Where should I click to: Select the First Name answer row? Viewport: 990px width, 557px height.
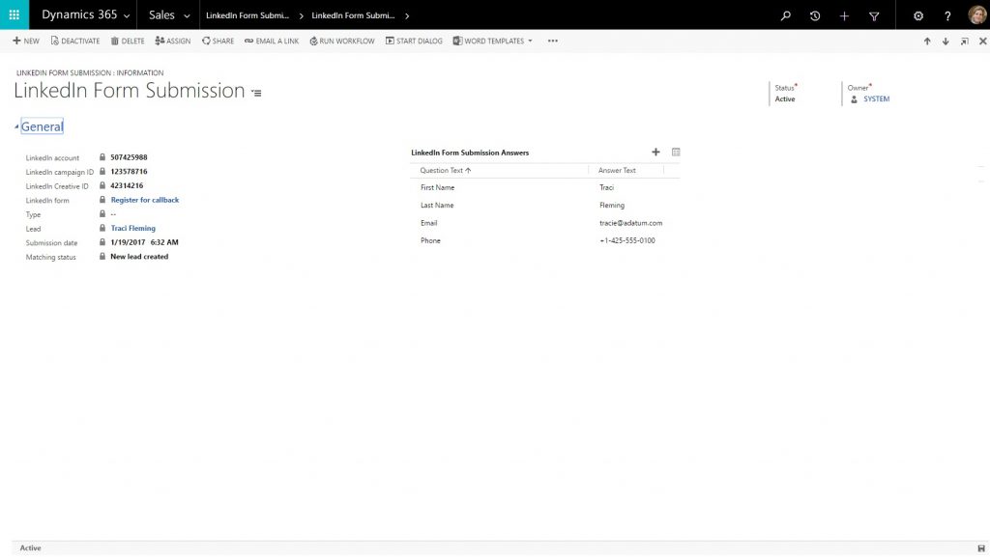pos(545,187)
